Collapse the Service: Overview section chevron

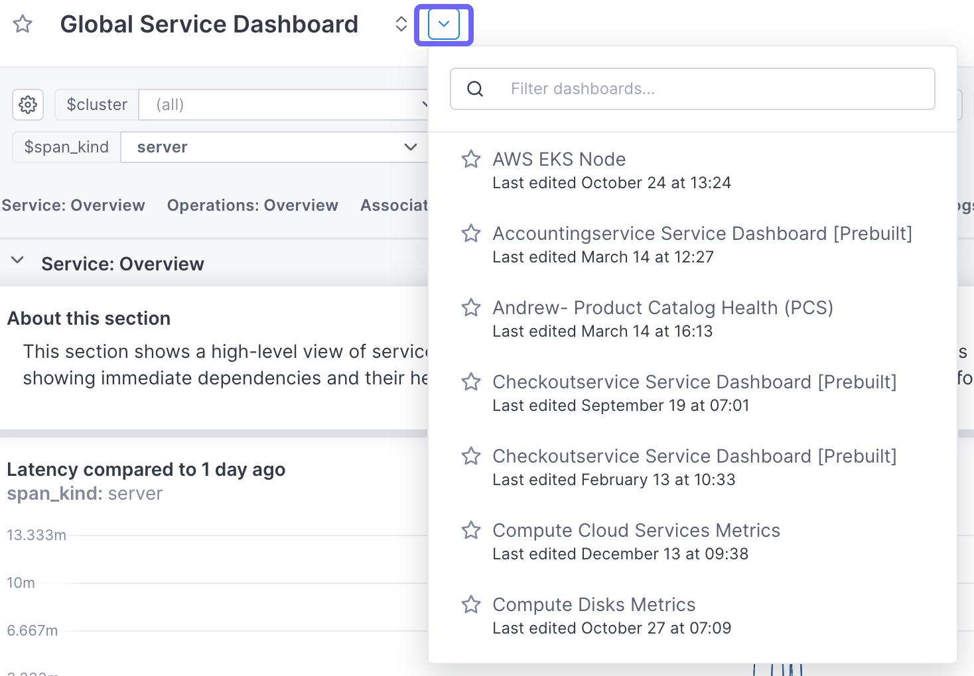[x=18, y=260]
